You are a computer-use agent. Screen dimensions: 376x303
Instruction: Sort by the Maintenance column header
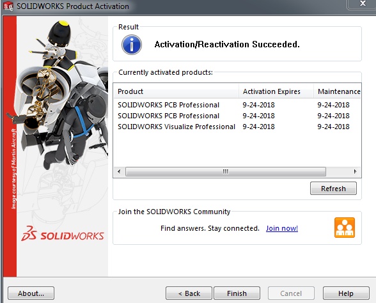point(338,91)
